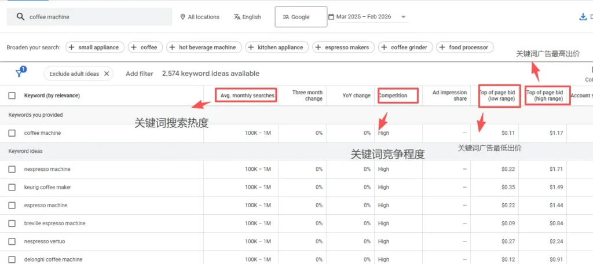Image resolution: width=593 pixels, height=264 pixels.
Task: Click the download icon at top right
Action: 583,17
